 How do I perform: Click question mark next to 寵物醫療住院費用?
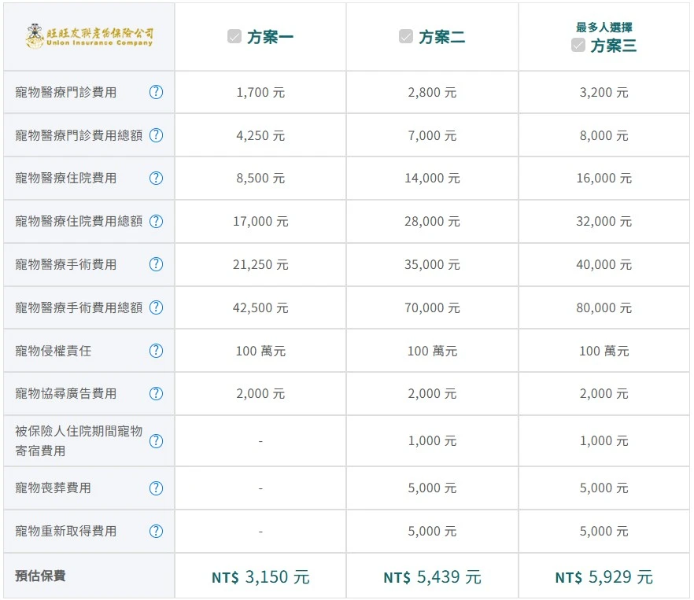(156, 178)
